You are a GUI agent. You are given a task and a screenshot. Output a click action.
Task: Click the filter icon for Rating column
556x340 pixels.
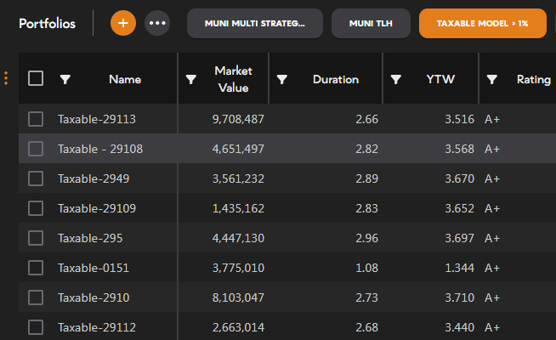click(491, 79)
